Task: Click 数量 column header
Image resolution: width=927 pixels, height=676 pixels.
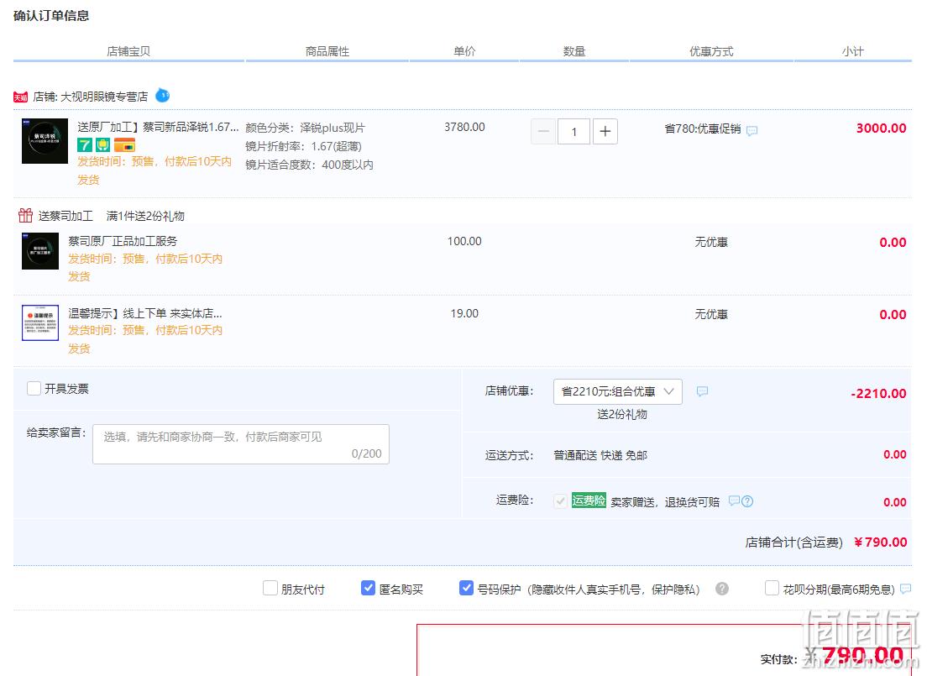Action: pyautogui.click(x=573, y=51)
